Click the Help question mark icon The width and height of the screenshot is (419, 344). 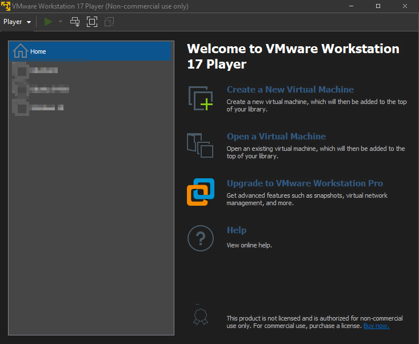tap(200, 238)
